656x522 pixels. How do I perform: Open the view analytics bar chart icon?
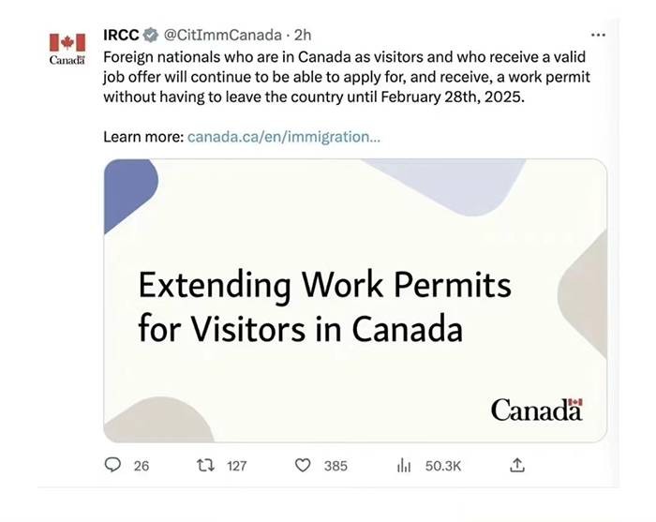(404, 465)
